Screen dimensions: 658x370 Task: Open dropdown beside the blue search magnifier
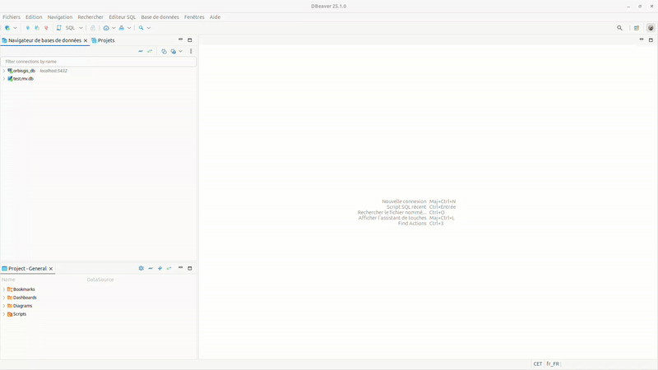coord(149,28)
